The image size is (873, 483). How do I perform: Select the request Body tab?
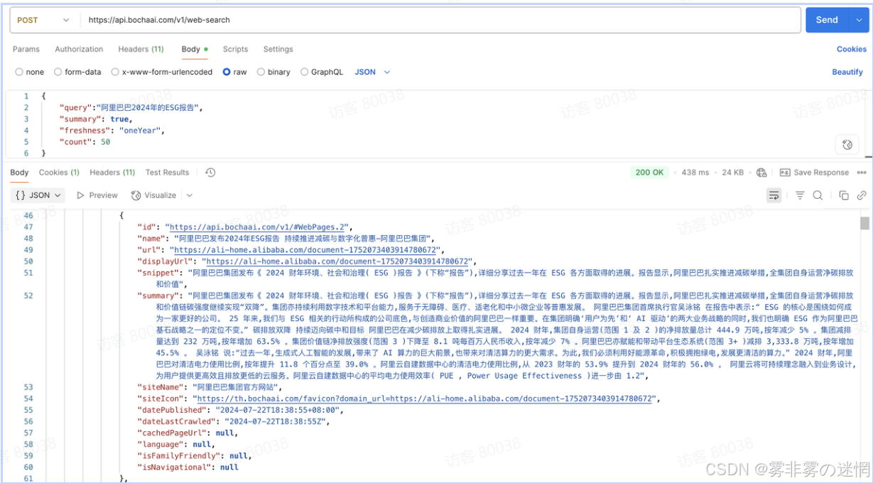[x=194, y=49]
